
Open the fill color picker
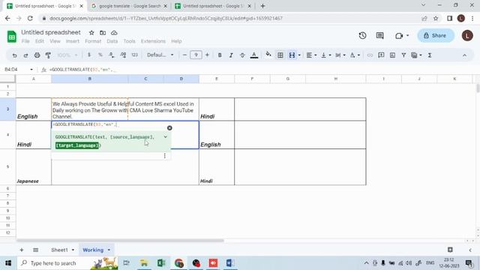(x=268, y=55)
